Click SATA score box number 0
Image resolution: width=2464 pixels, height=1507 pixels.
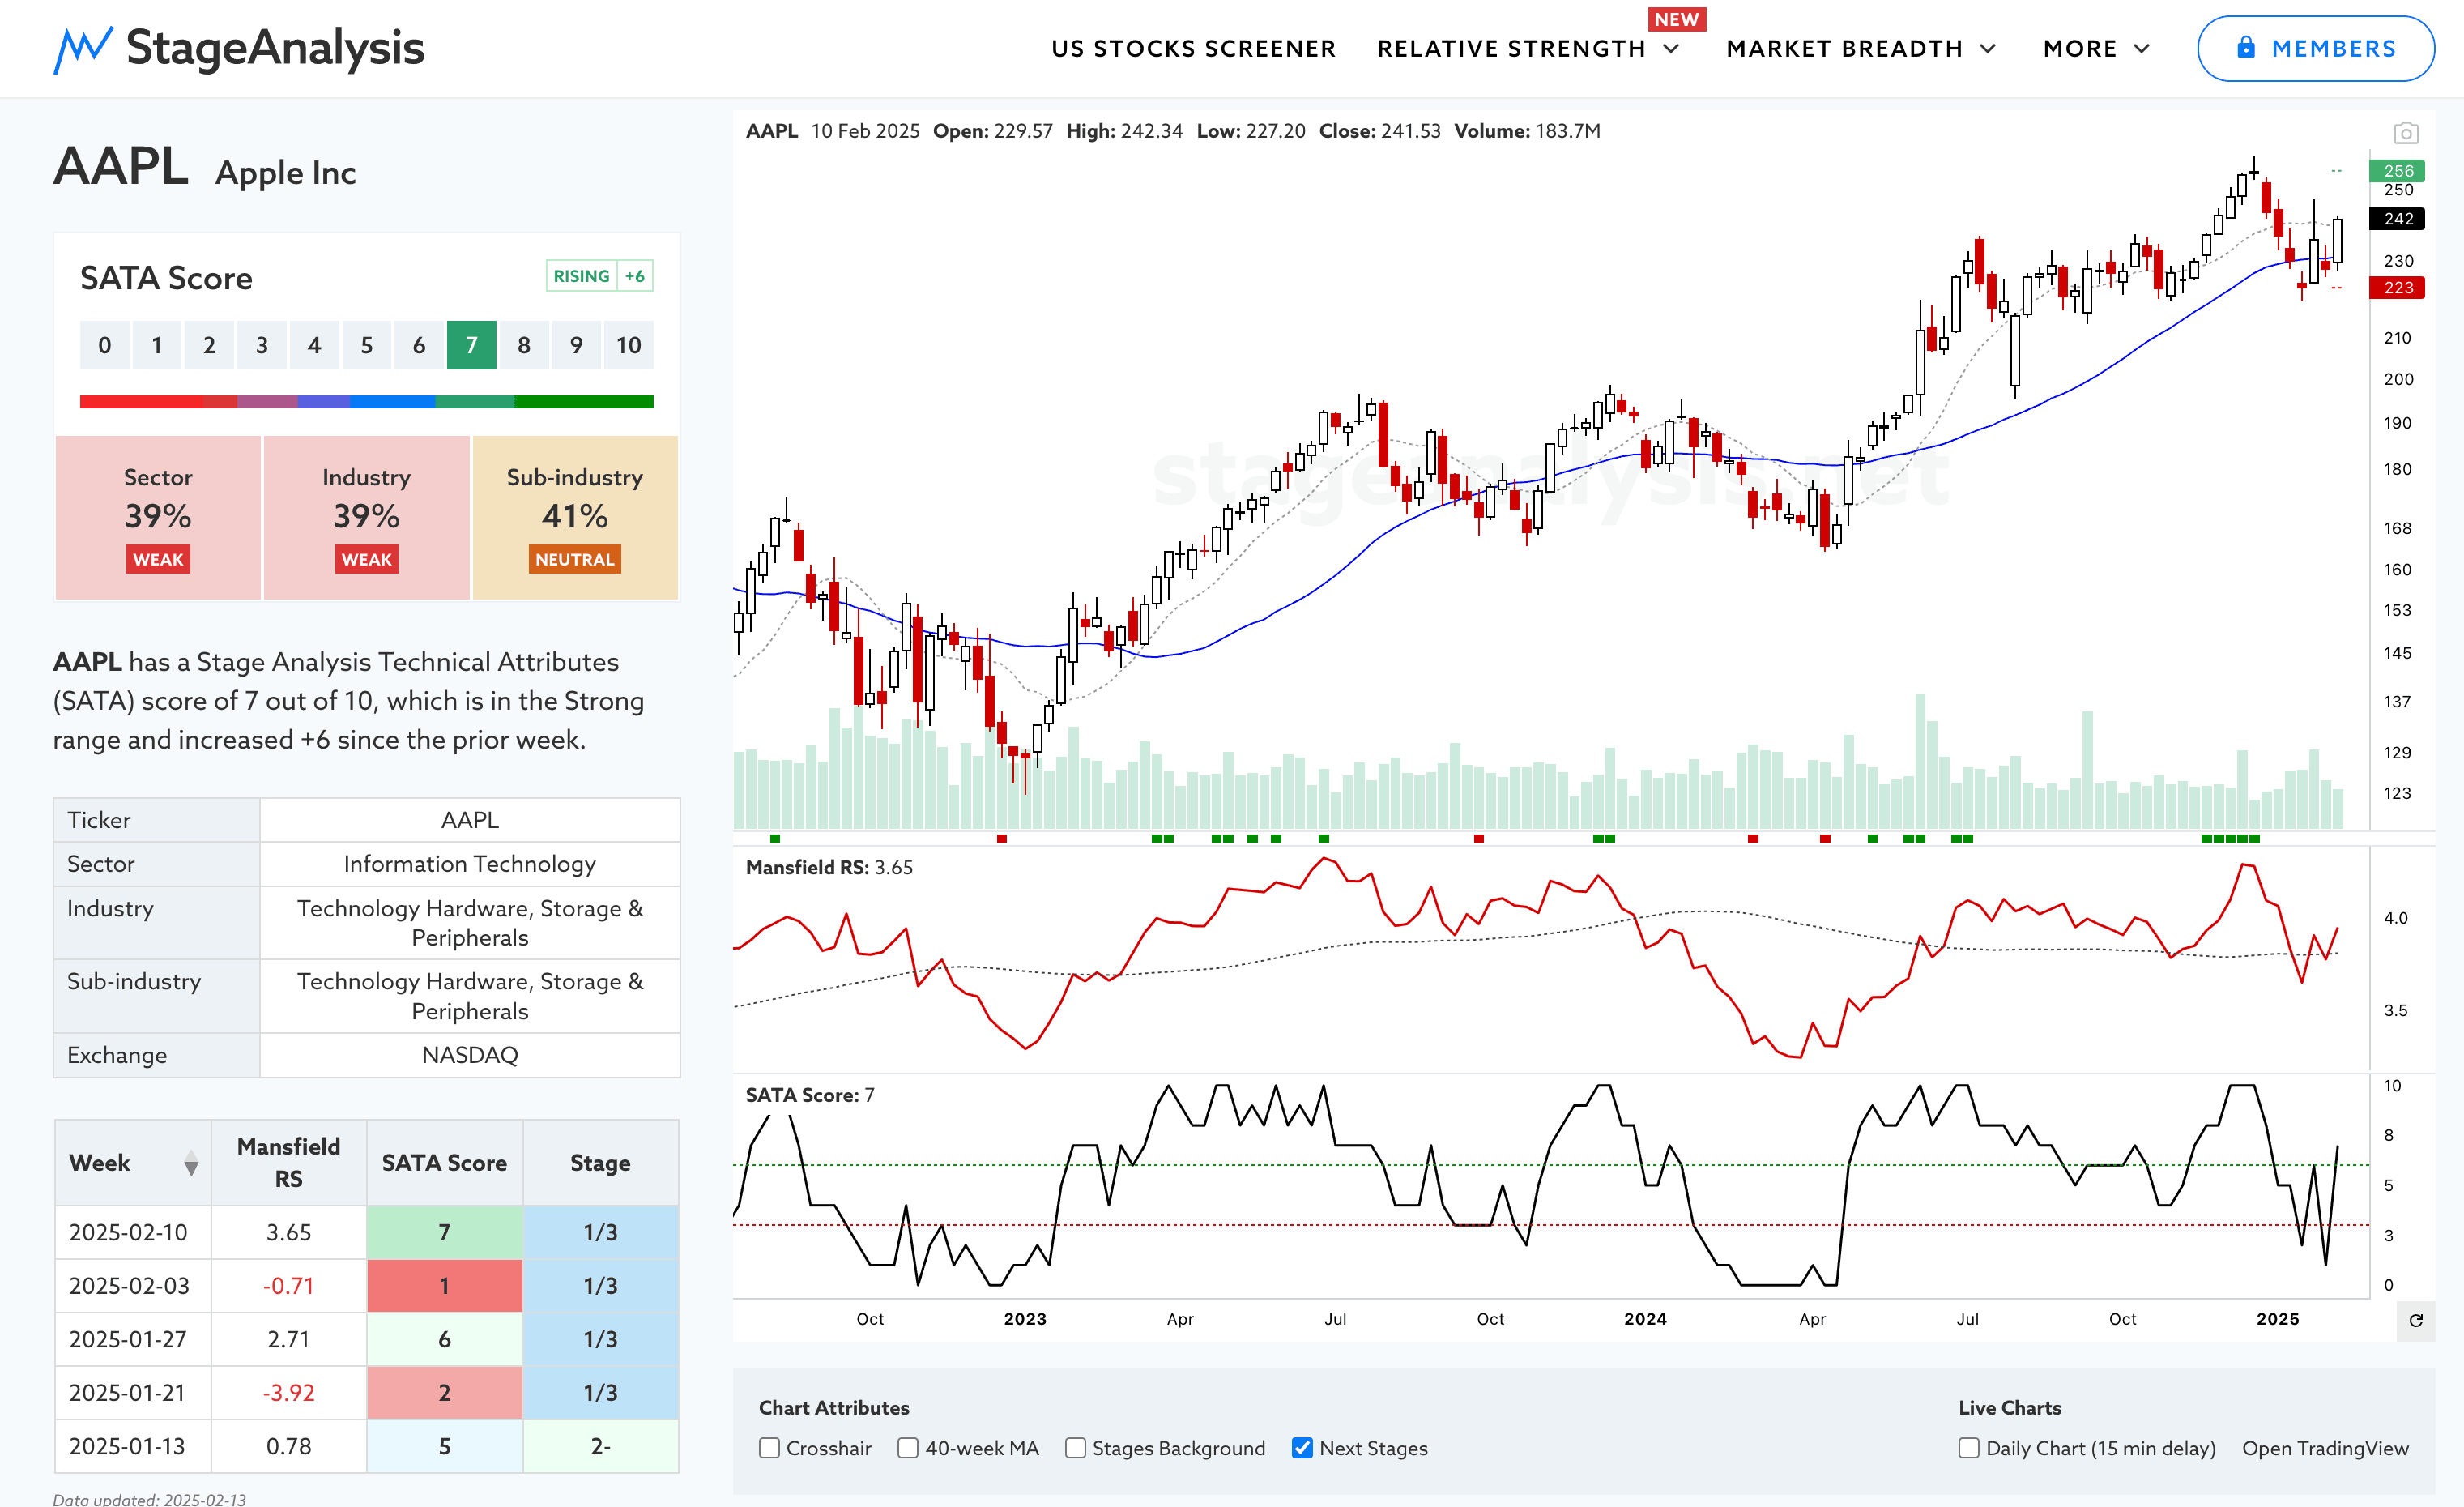click(104, 345)
